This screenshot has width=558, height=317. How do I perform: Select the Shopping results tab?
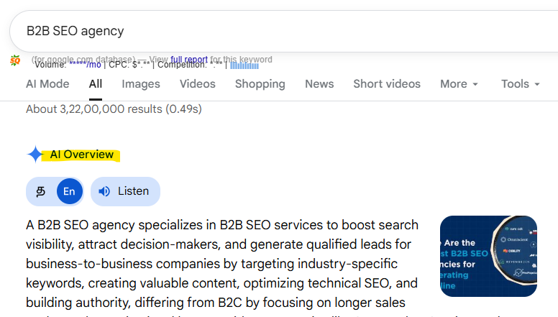tap(260, 84)
